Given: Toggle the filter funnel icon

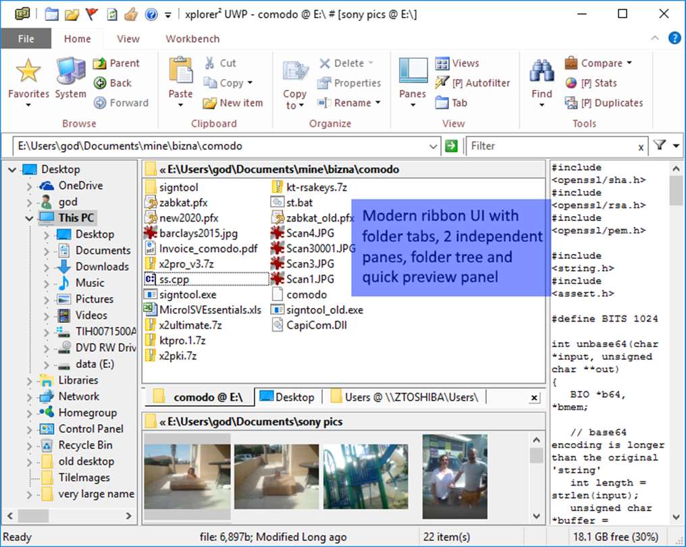Looking at the screenshot, I should (659, 145).
